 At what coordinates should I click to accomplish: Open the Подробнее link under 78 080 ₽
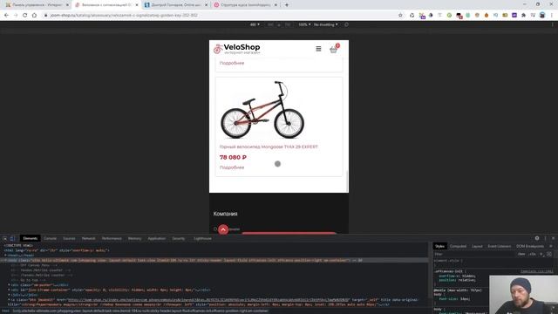point(232,167)
